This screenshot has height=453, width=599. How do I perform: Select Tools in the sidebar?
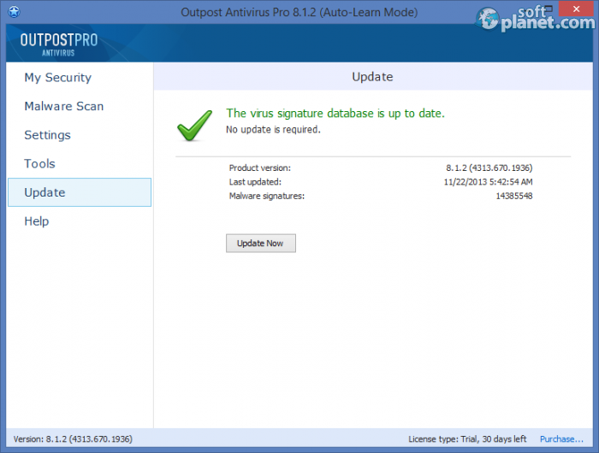(39, 164)
